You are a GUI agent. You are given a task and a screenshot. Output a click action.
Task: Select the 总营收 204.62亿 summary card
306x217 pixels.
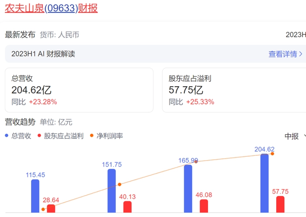(x=79, y=90)
